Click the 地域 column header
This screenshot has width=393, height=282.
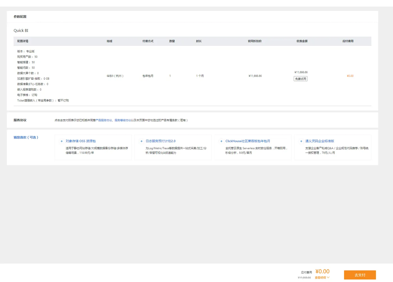tap(109, 41)
